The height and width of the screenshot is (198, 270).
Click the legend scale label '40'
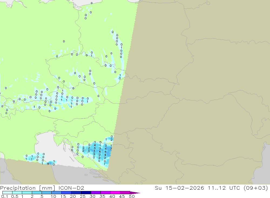click(x=112, y=196)
